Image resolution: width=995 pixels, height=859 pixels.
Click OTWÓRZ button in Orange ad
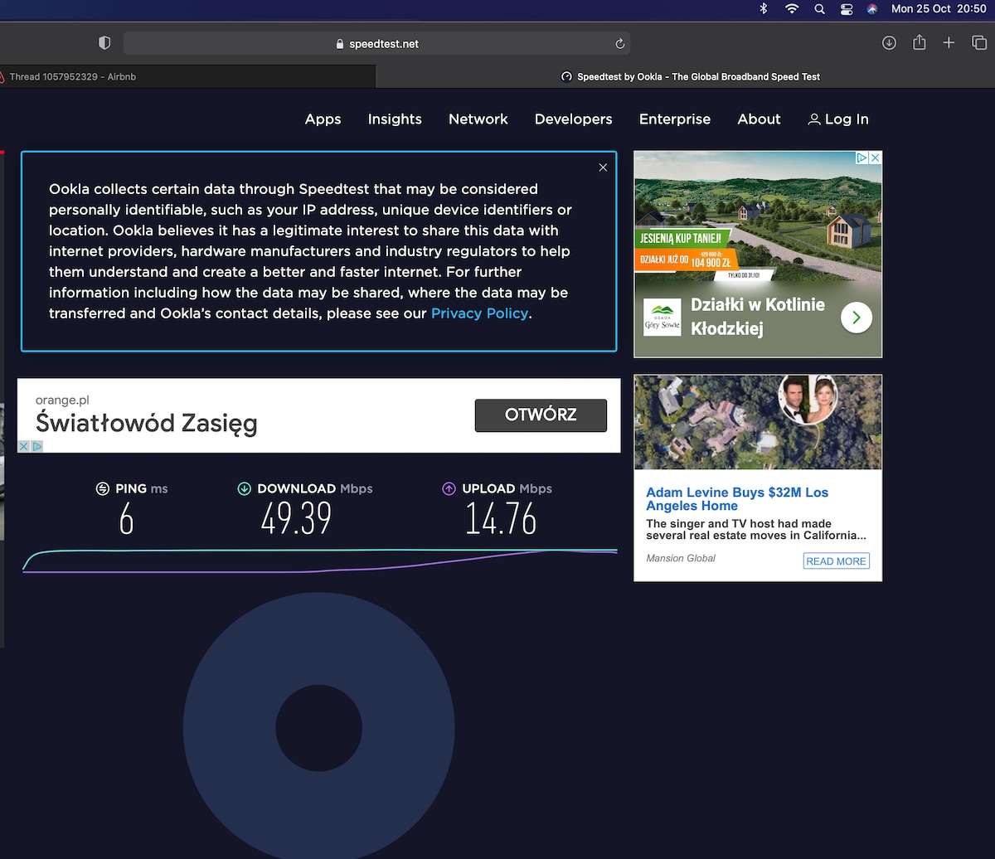coord(541,415)
